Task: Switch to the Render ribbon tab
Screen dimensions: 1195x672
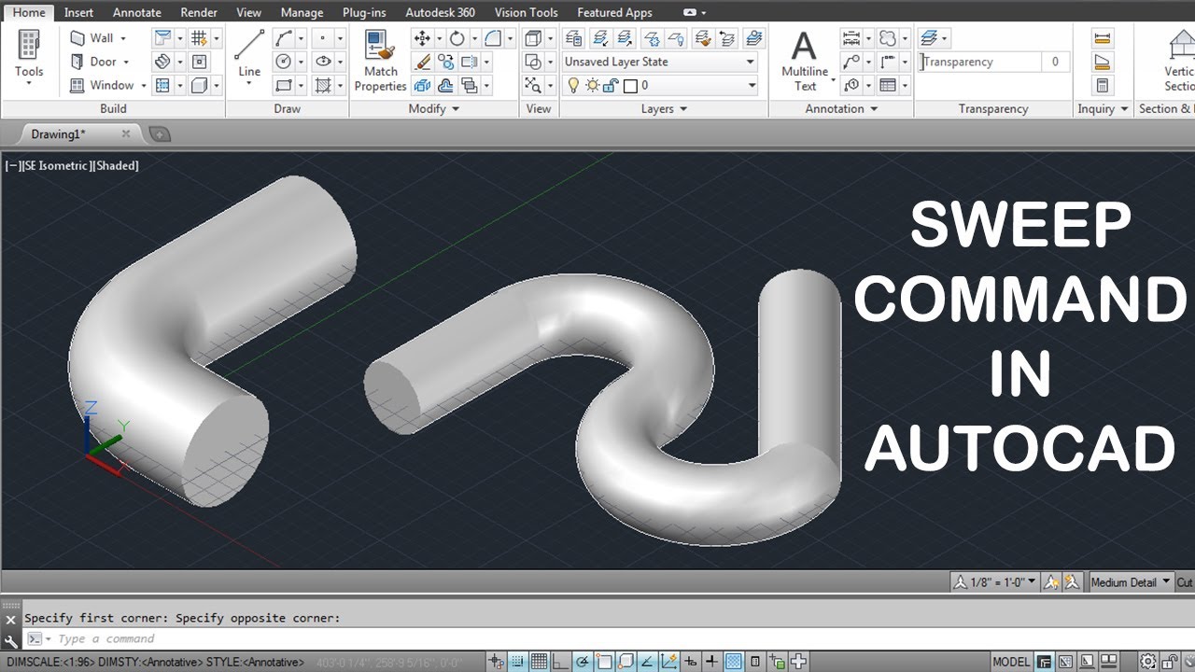Action: [199, 12]
